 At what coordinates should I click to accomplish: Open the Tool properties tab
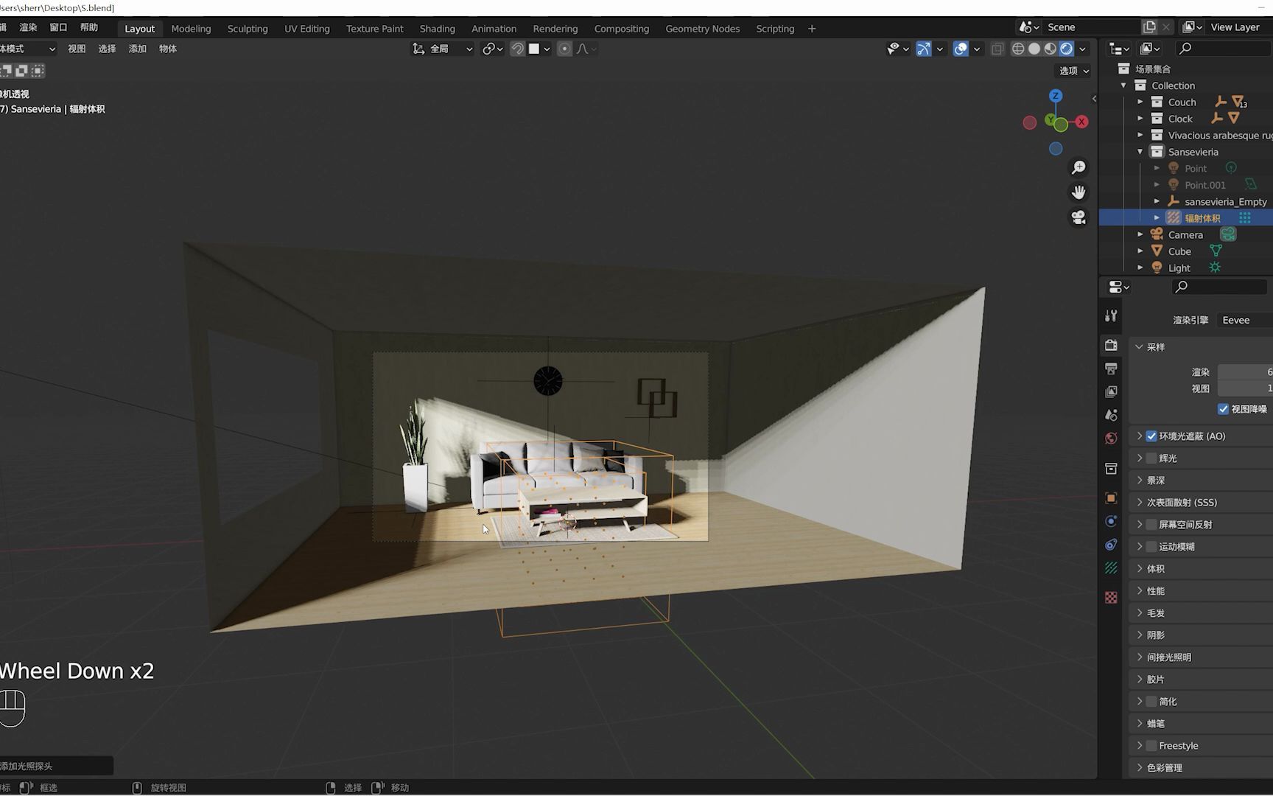(1111, 315)
